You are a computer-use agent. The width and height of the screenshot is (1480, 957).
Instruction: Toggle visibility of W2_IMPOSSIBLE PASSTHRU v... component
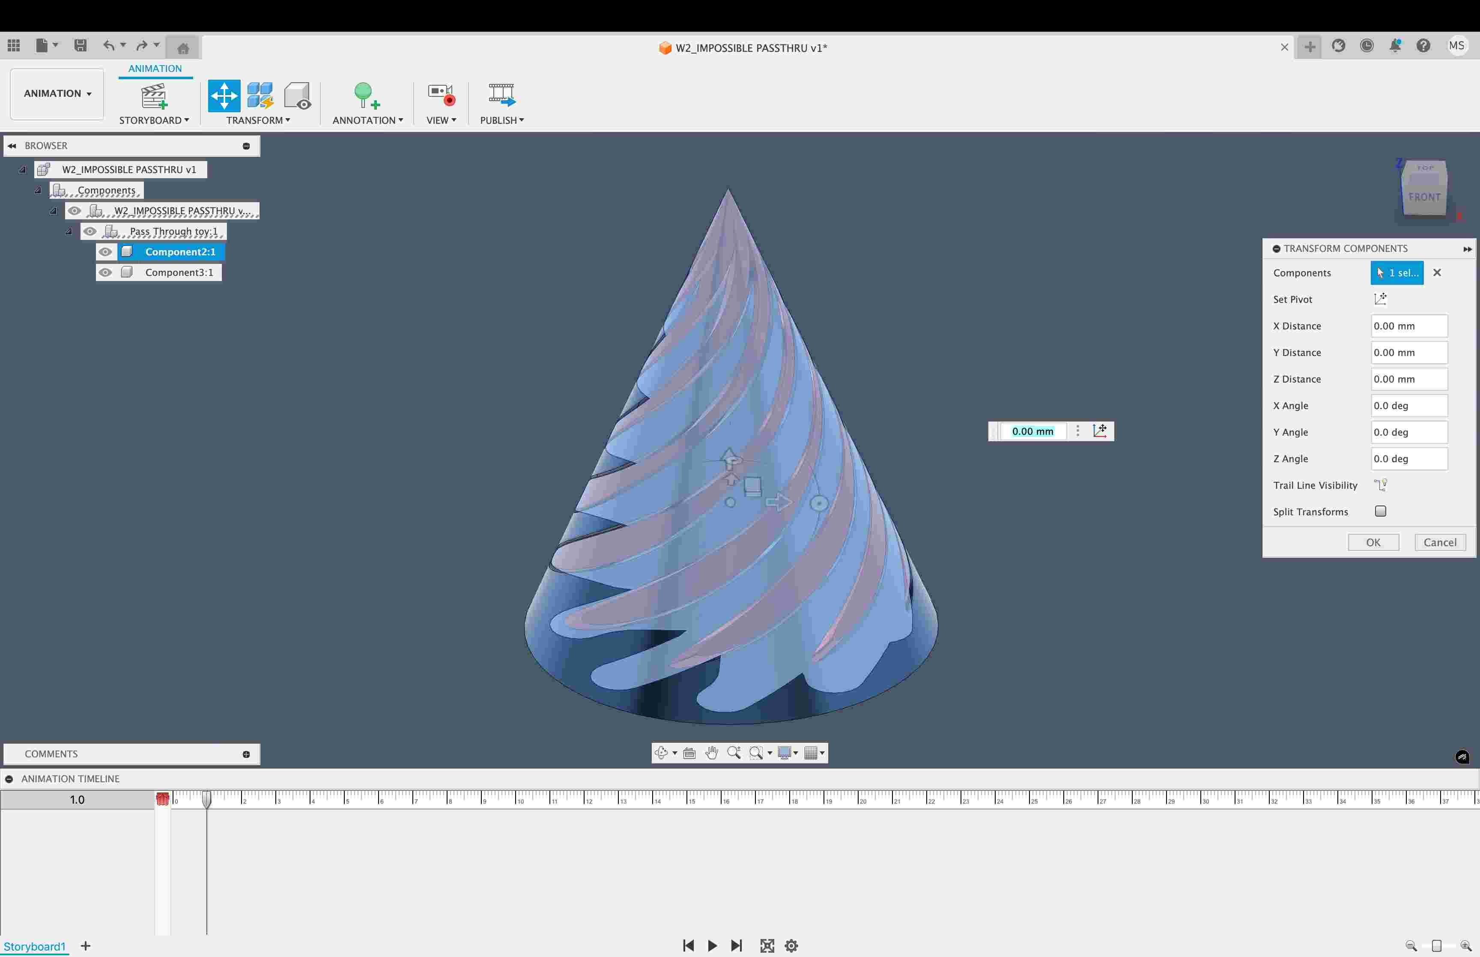coord(75,211)
